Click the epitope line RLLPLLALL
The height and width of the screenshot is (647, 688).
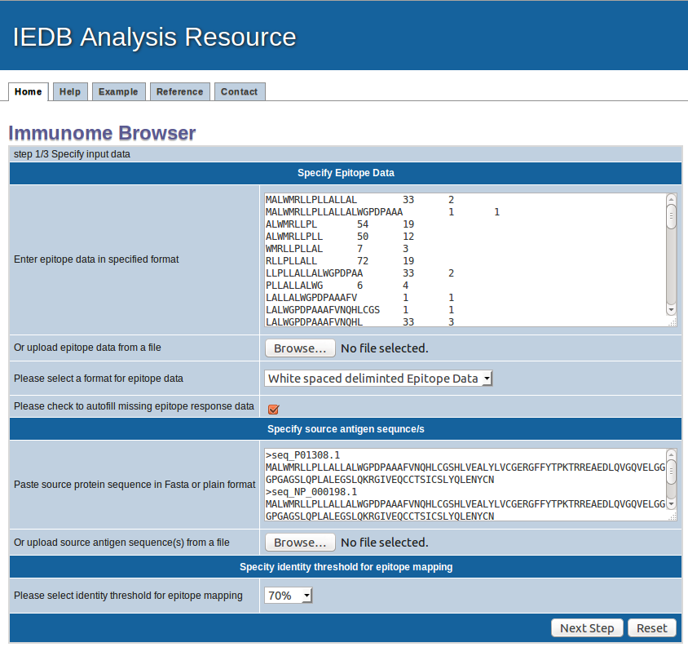pos(291,261)
